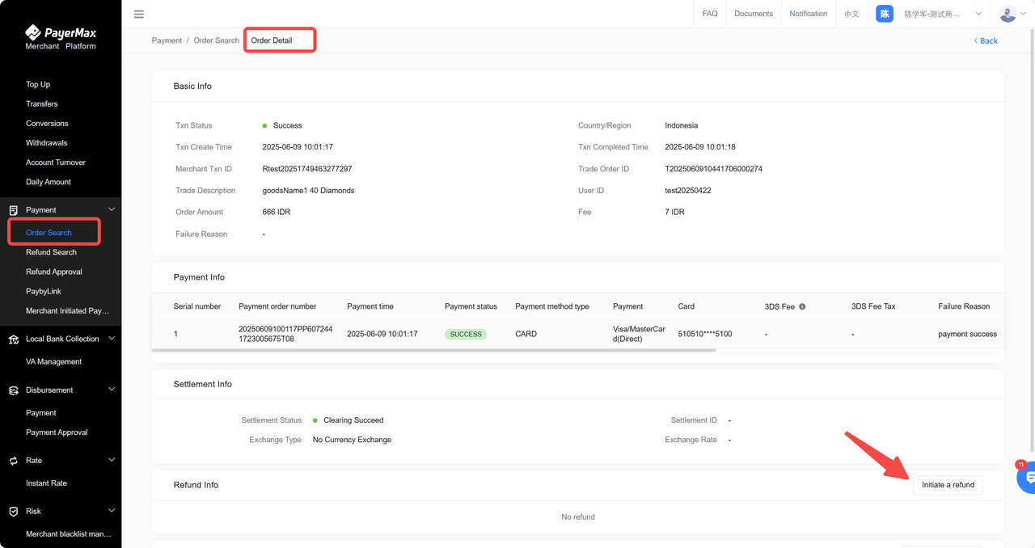
Task: Go Back from order detail
Action: [986, 40]
